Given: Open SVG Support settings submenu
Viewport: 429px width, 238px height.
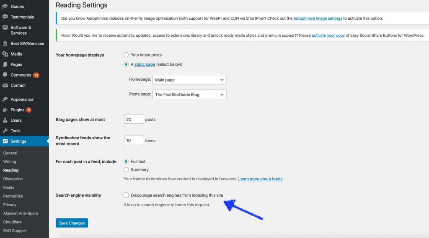Looking at the screenshot, I should [x=15, y=230].
